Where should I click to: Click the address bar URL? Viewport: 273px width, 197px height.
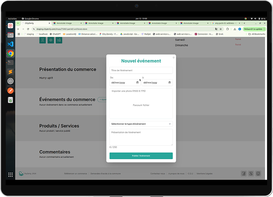tap(62, 29)
